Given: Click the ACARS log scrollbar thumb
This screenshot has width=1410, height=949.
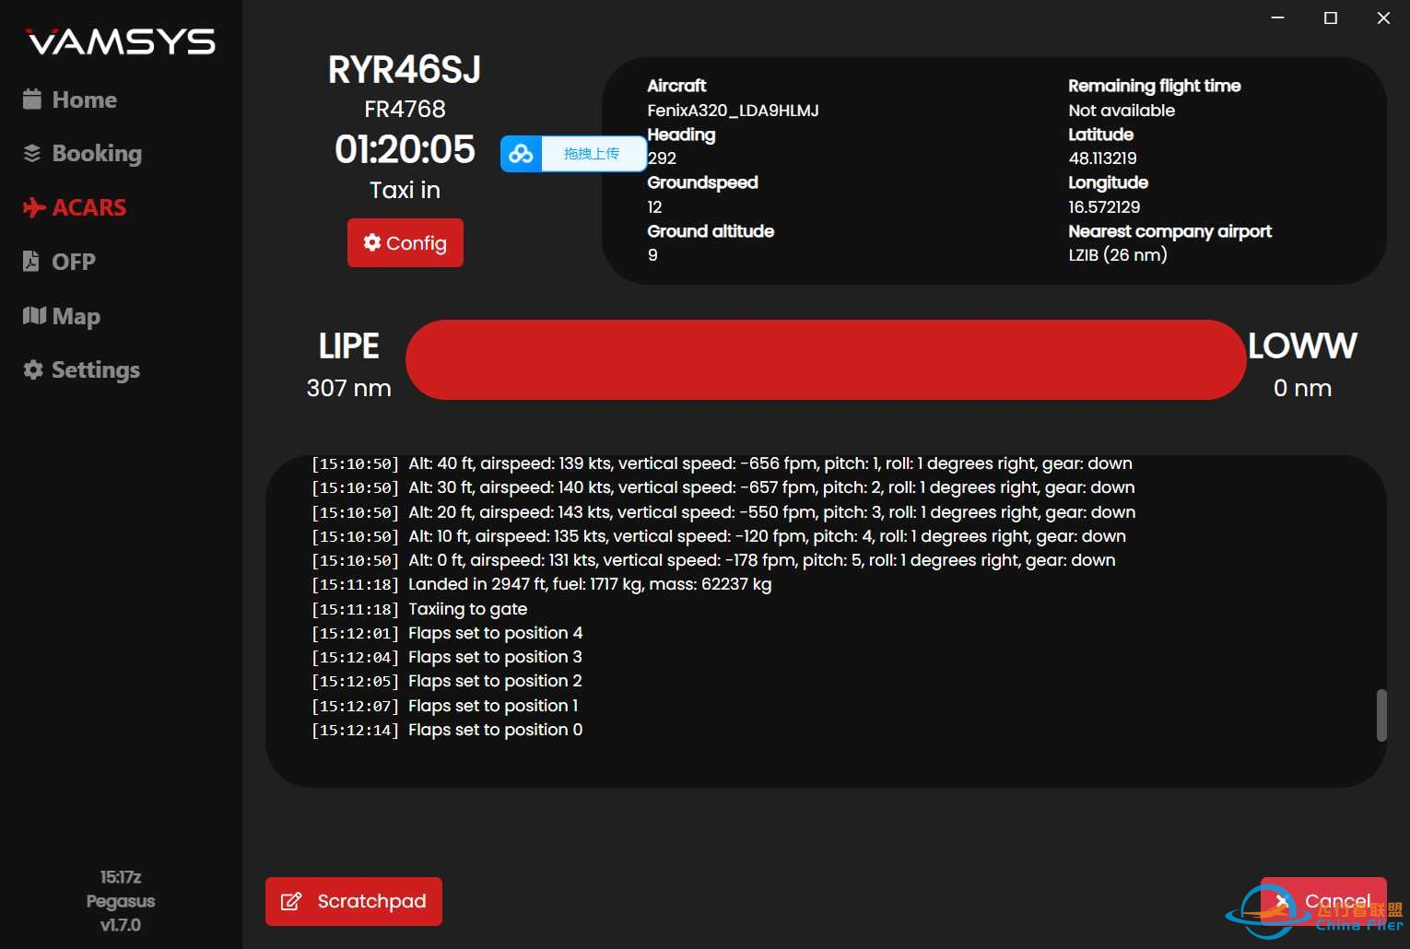Looking at the screenshot, I should click(1381, 715).
